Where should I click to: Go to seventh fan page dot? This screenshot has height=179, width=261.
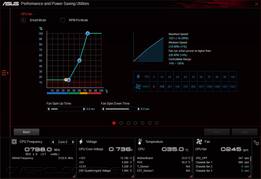(x=157, y=123)
